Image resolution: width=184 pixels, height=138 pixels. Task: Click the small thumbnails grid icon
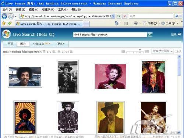coord(123,52)
